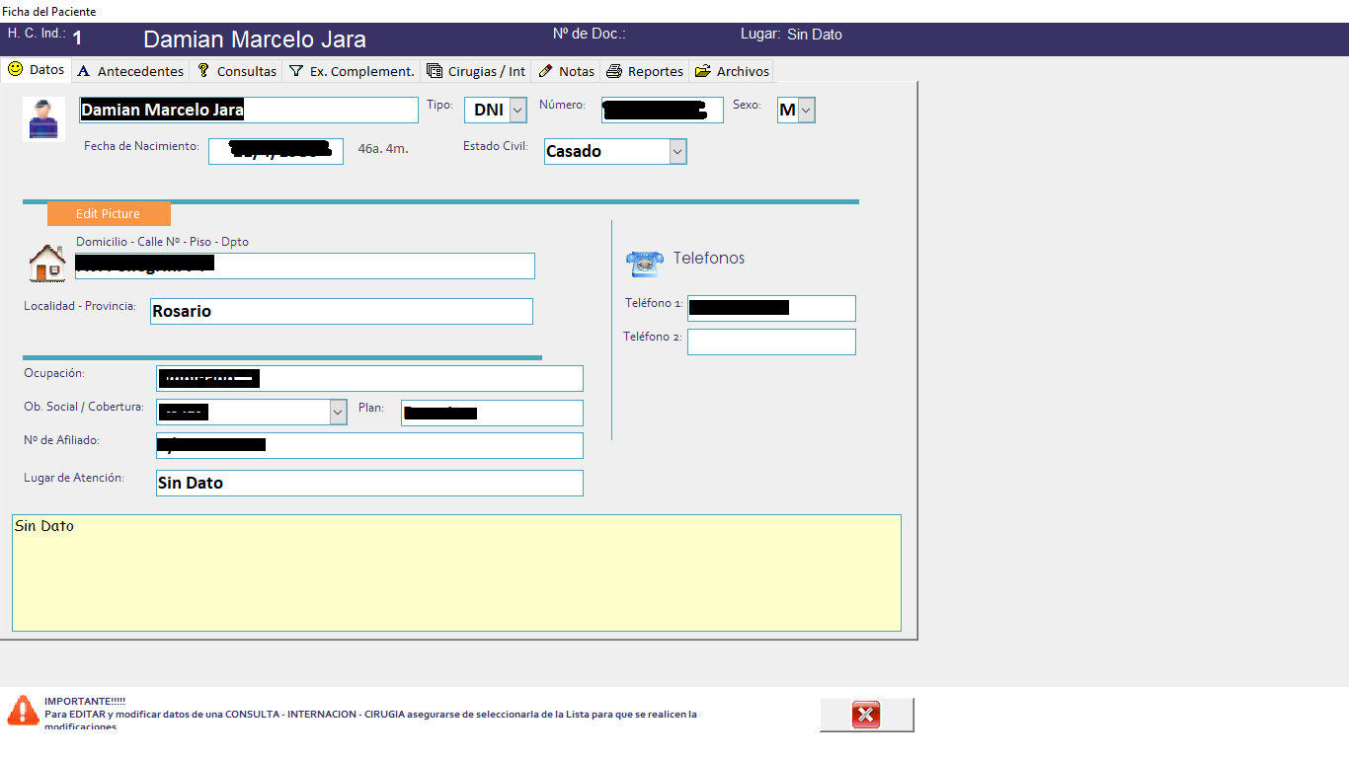Open the Reportes tab
This screenshot has width=1349, height=758.
(645, 71)
